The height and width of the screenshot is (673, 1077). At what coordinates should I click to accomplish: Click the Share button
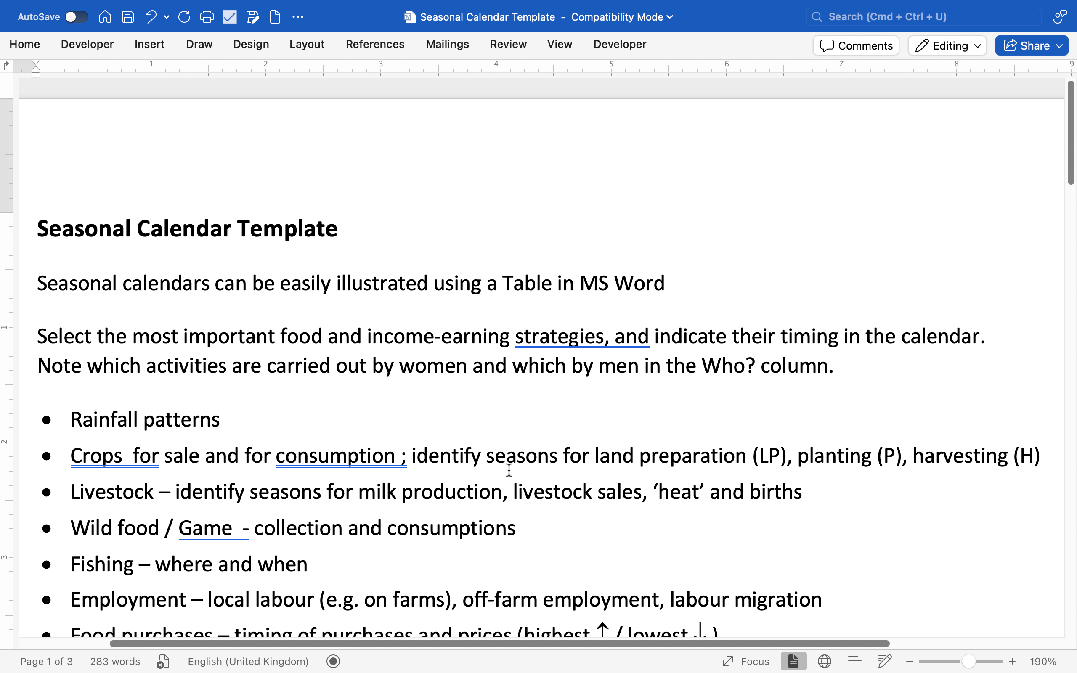tap(1031, 45)
